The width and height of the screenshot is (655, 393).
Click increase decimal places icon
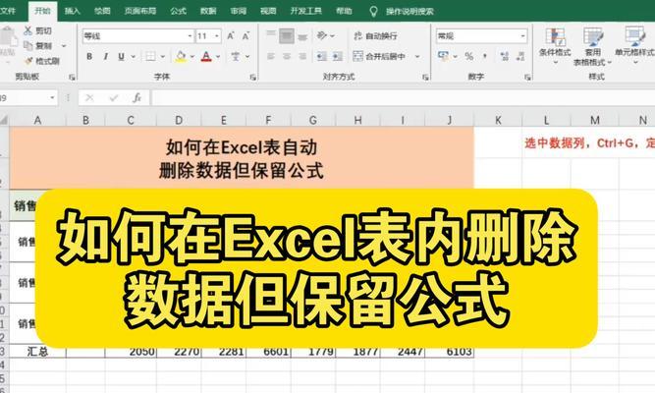tap(504, 56)
